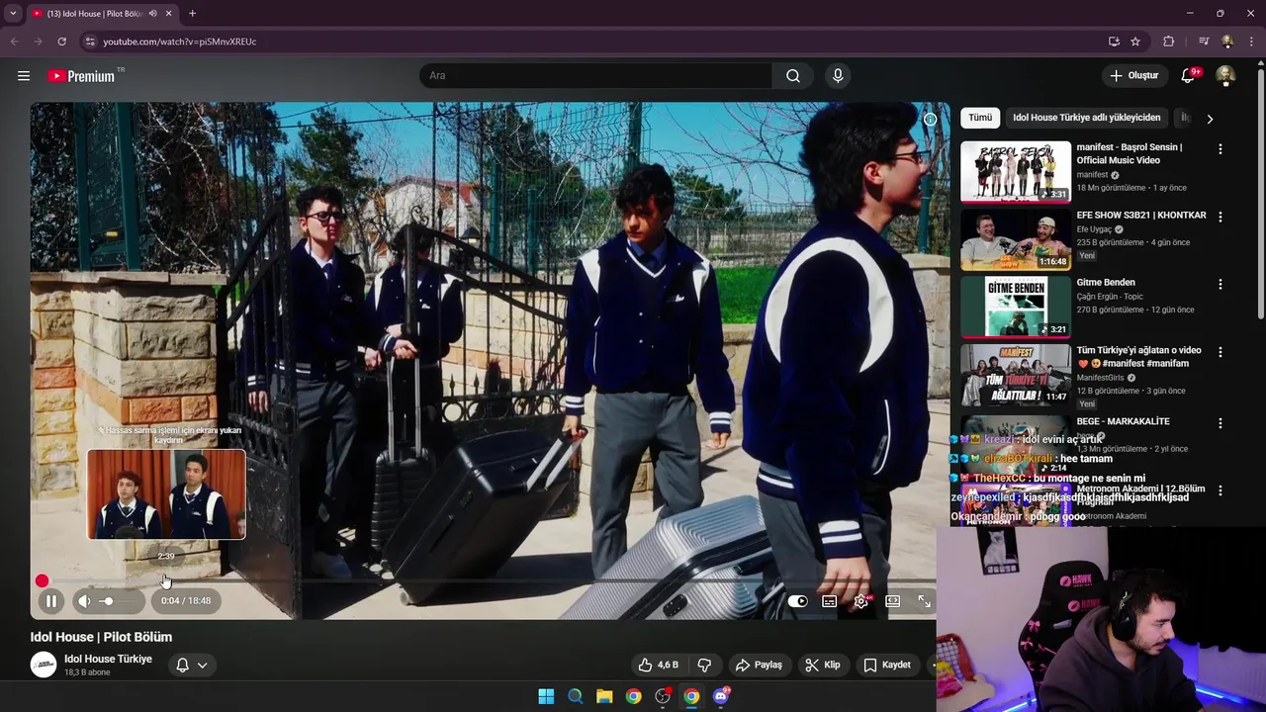Open the YouTube guide hamburger menu
The height and width of the screenshot is (712, 1266).
point(24,76)
